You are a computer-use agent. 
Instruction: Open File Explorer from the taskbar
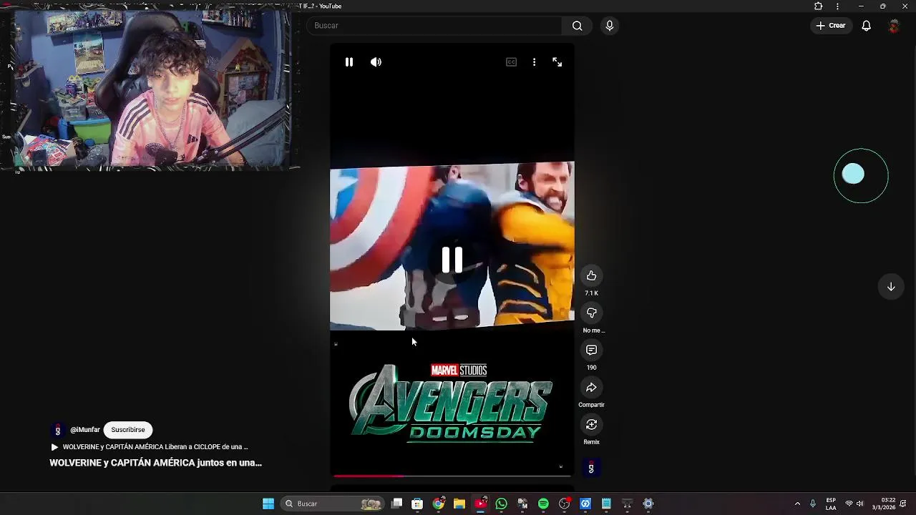tap(459, 504)
